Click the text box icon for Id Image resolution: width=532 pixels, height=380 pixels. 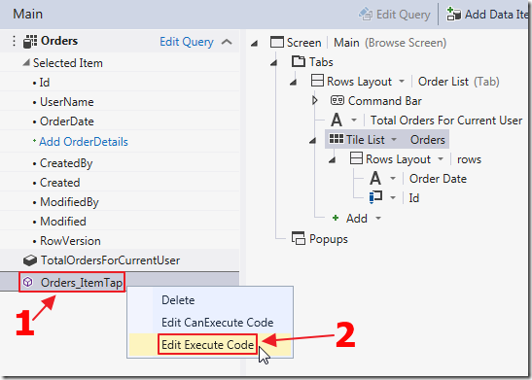pyautogui.click(x=375, y=197)
